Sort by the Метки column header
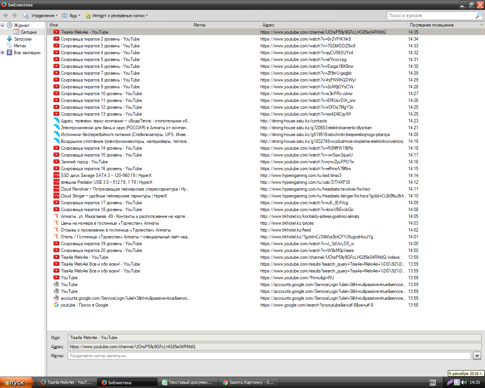 (225, 25)
